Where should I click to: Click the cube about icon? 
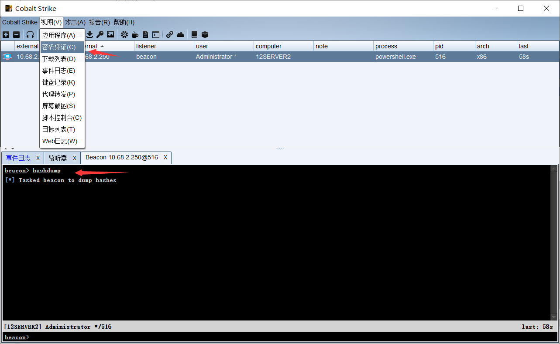tap(205, 34)
